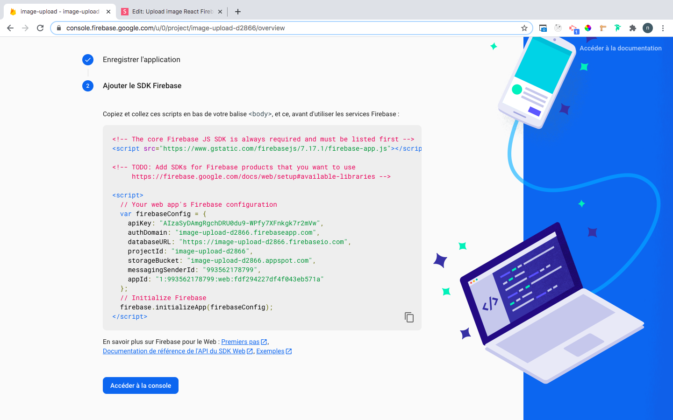
Task: Click the databaseURL line in the snippet
Action: click(239, 242)
